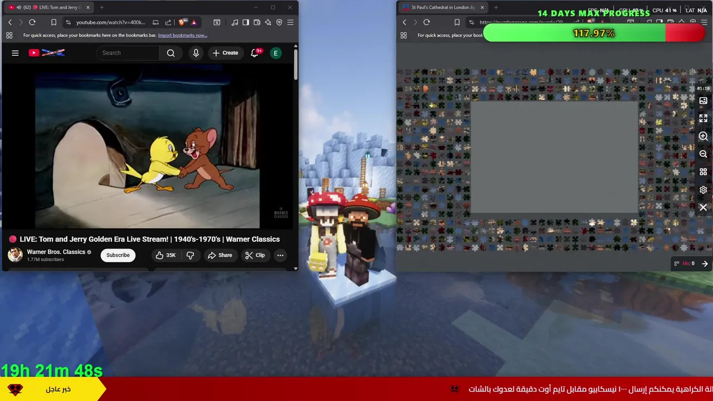Click the empty puzzle assembly board

click(x=554, y=157)
